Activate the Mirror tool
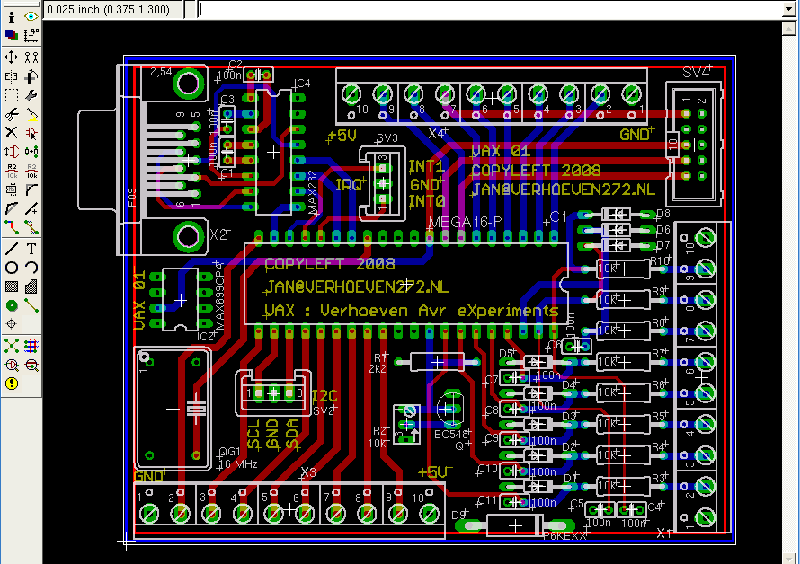This screenshot has width=800, height=564. point(12,76)
